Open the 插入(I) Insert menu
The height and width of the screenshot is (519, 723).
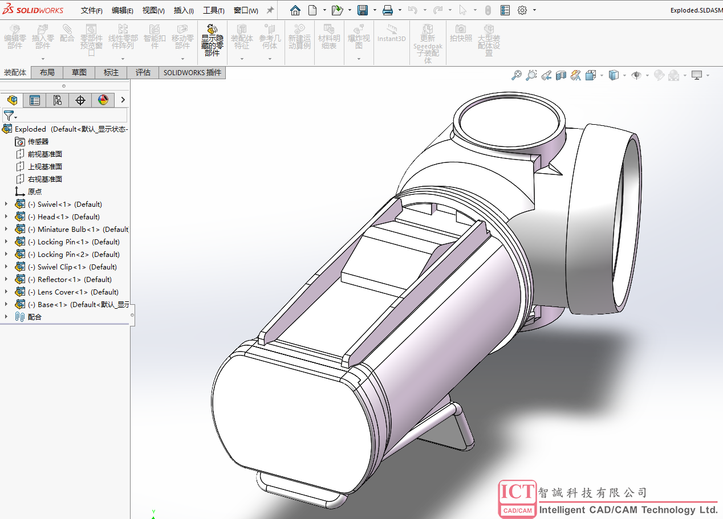point(184,10)
